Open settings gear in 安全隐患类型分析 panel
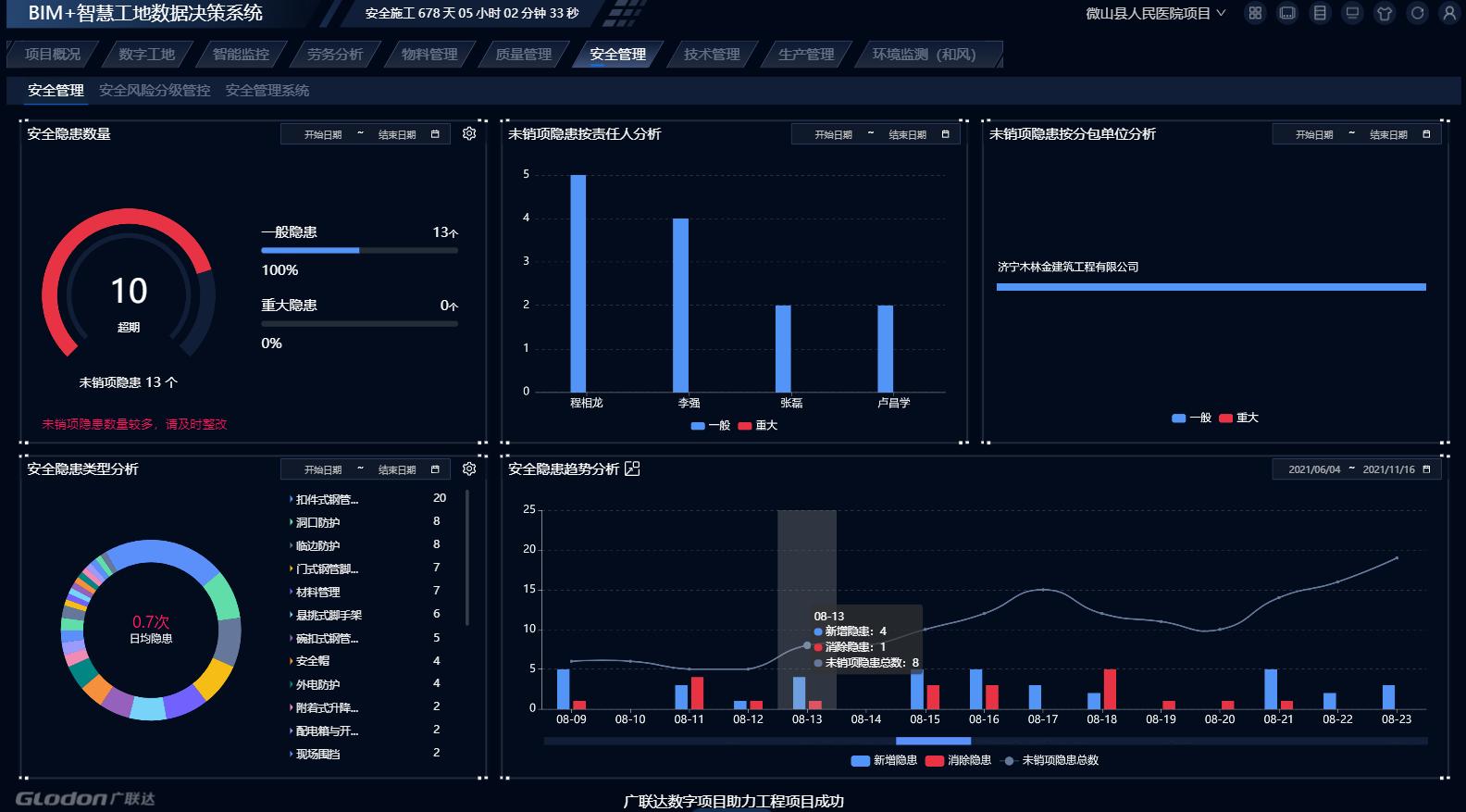1466x812 pixels. click(x=469, y=469)
